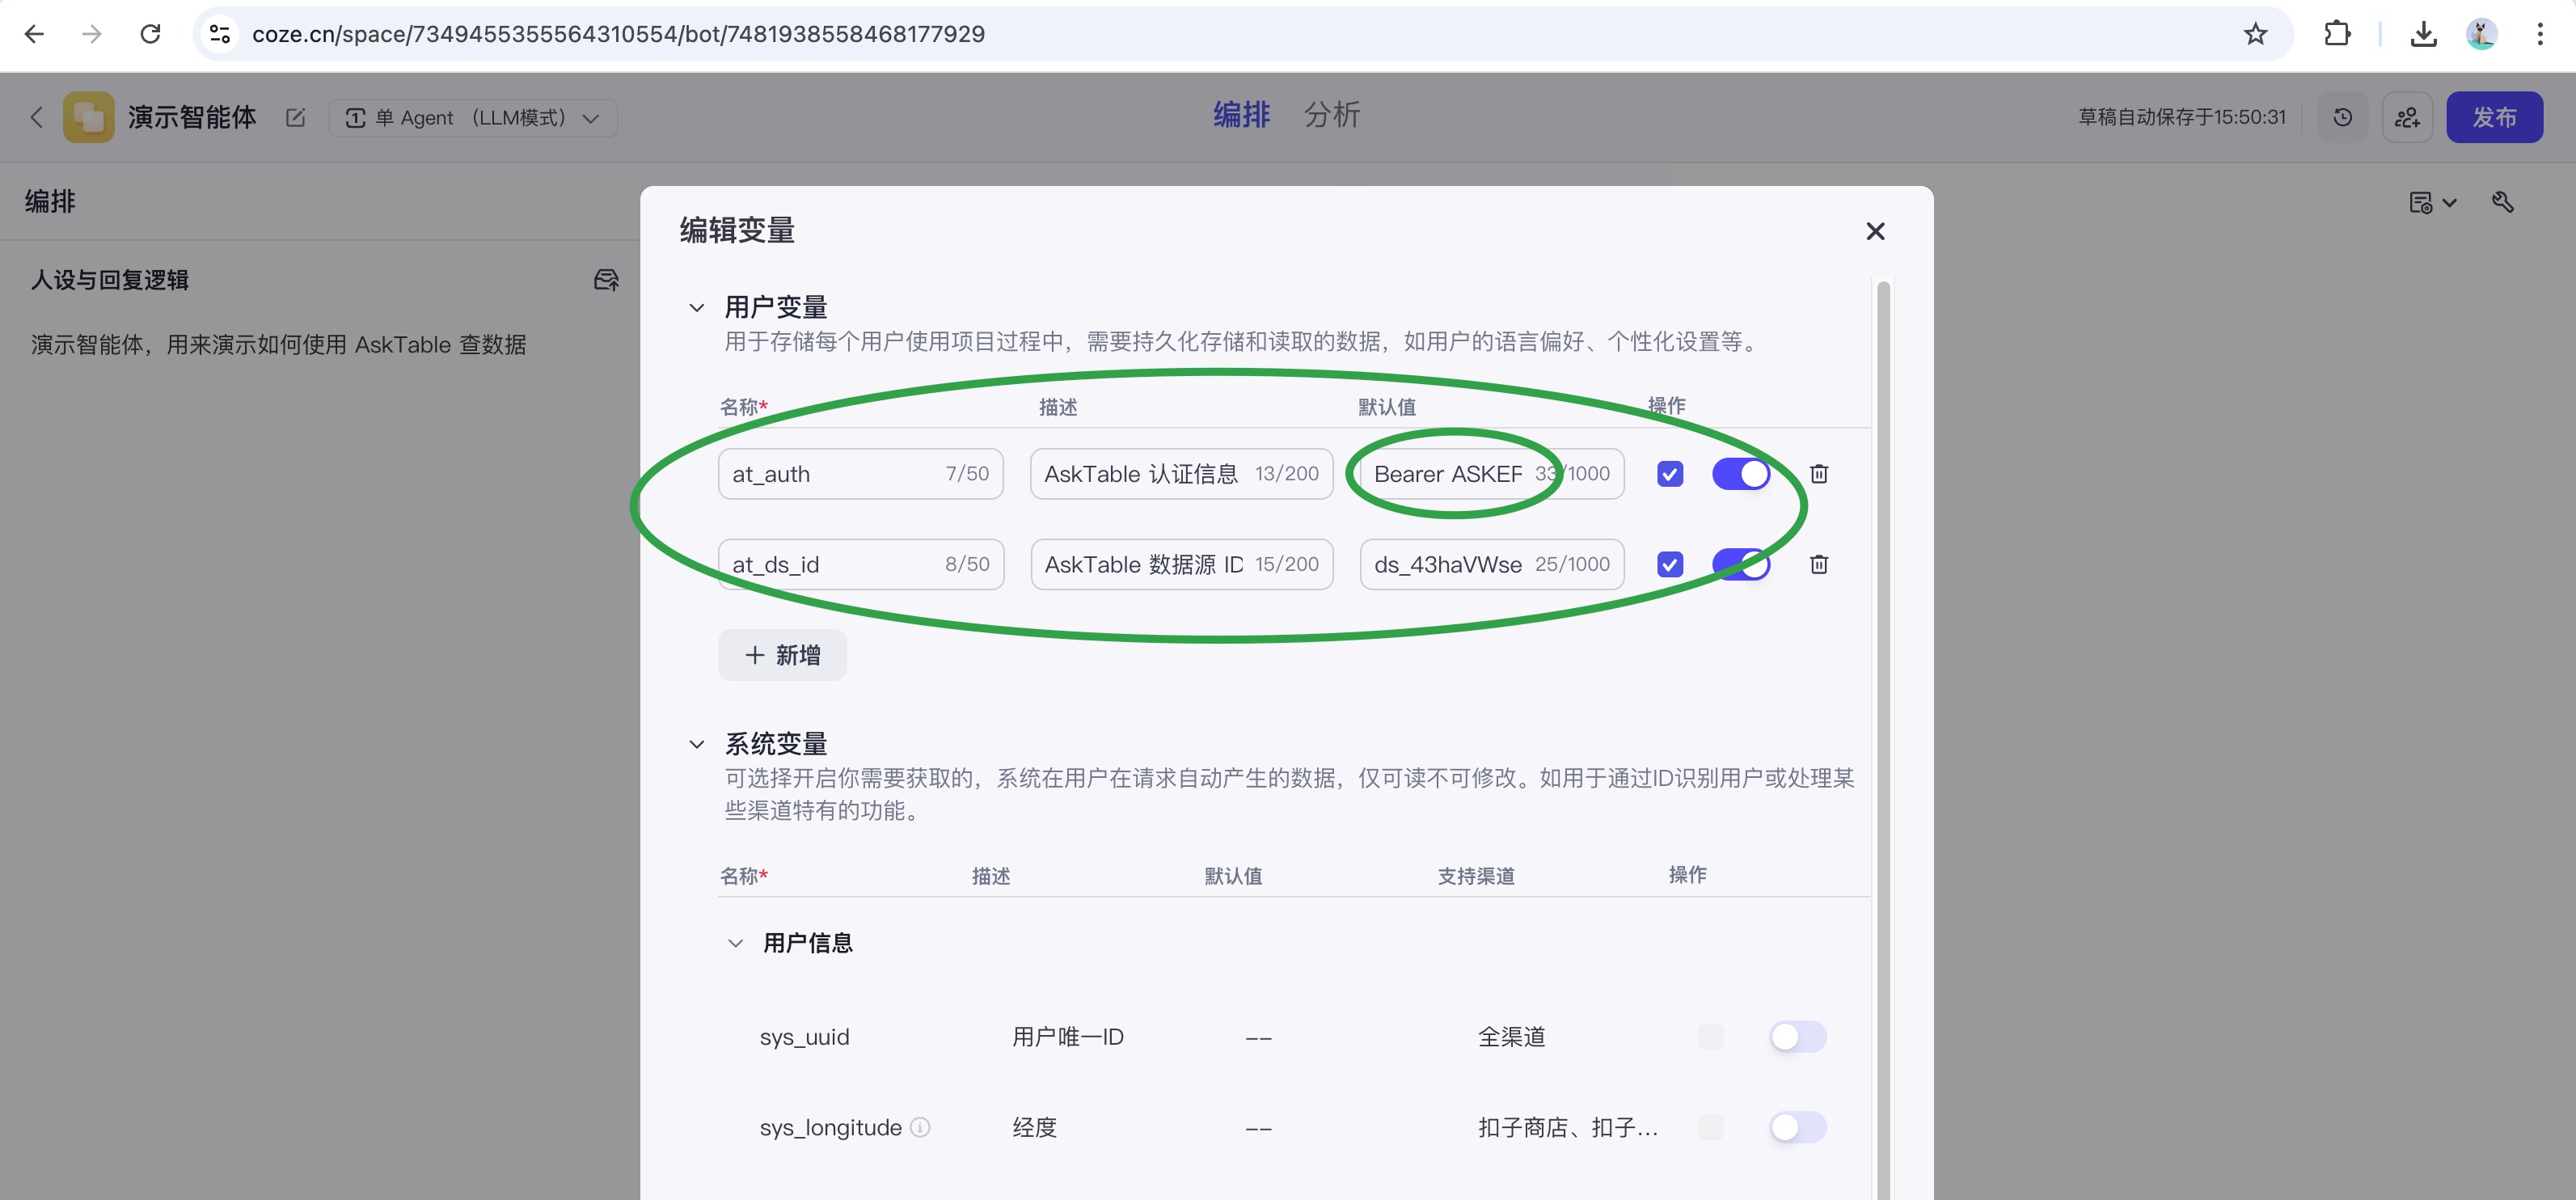The width and height of the screenshot is (2576, 1200).
Task: Turn on the sys_longitude toggle
Action: click(1797, 1128)
